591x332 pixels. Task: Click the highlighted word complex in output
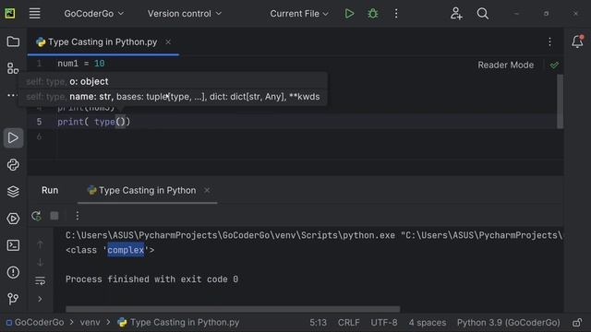click(126, 250)
